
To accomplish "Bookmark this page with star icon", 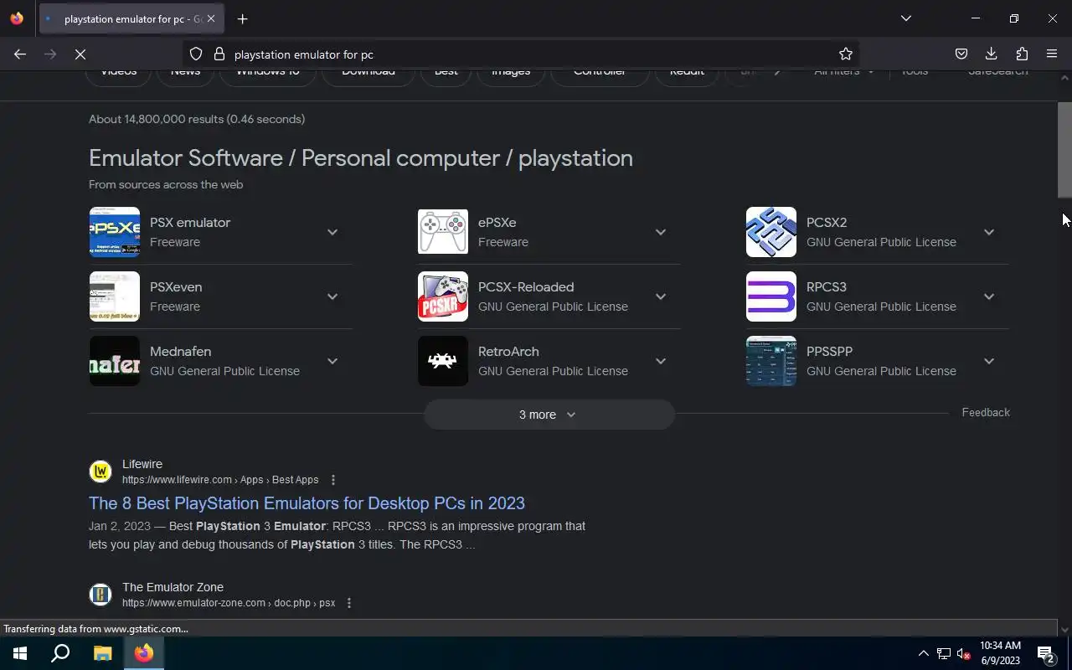I will [846, 54].
